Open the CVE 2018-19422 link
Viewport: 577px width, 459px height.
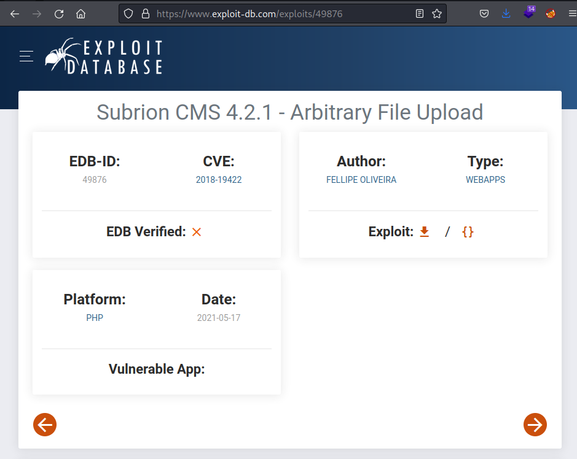pos(219,179)
